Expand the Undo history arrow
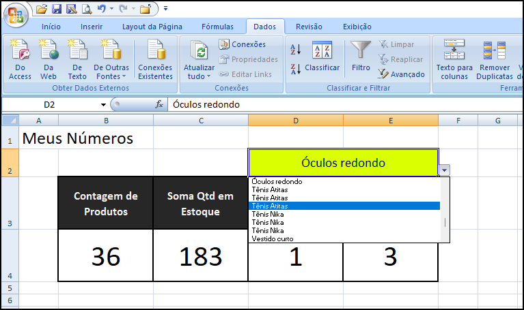The image size is (524, 310). [111, 9]
